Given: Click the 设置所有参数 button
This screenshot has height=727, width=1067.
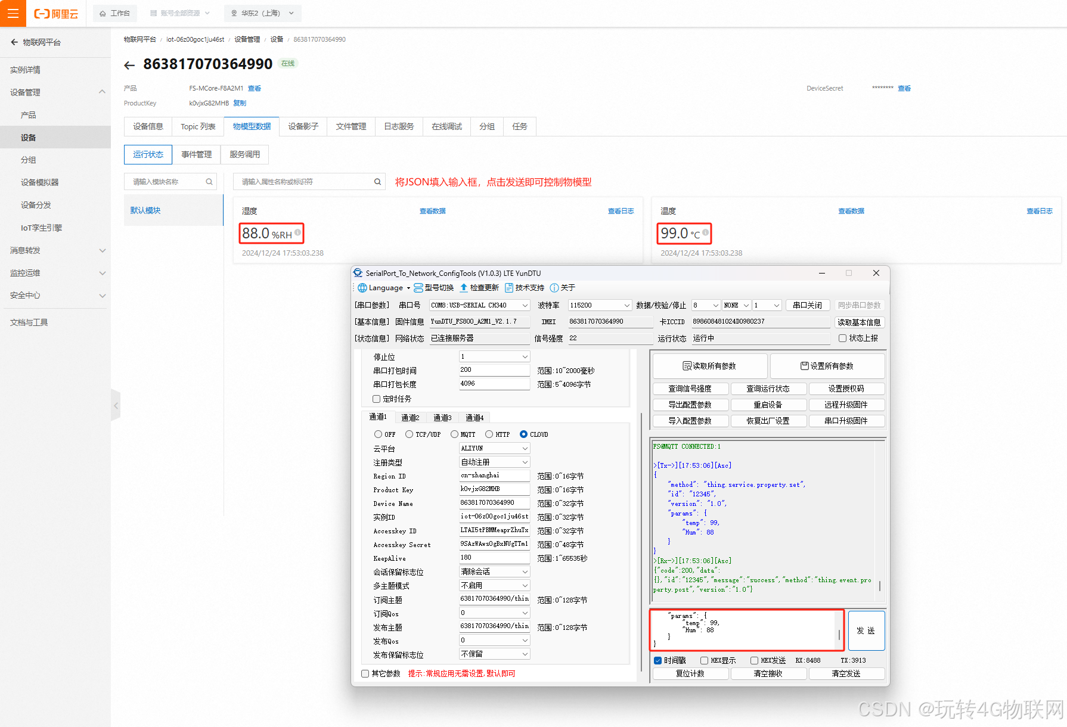Looking at the screenshot, I should [827, 366].
